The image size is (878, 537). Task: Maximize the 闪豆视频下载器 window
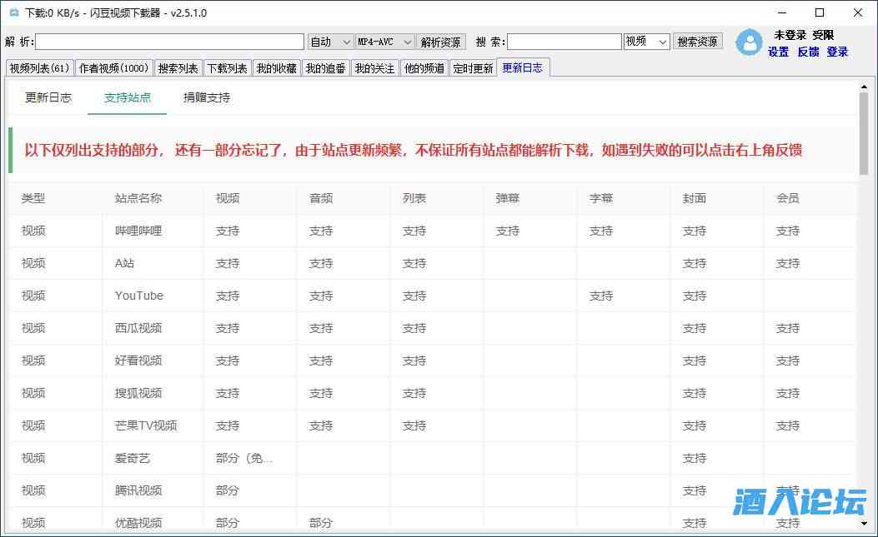[820, 12]
